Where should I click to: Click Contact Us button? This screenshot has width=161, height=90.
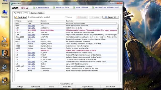pyautogui.click(x=67, y=87)
